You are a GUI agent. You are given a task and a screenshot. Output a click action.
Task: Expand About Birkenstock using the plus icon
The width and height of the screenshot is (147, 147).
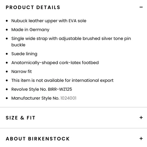pyautogui.click(x=141, y=139)
